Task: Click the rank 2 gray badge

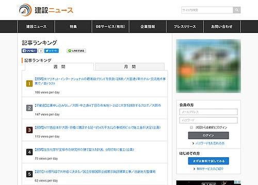Action: point(29,108)
